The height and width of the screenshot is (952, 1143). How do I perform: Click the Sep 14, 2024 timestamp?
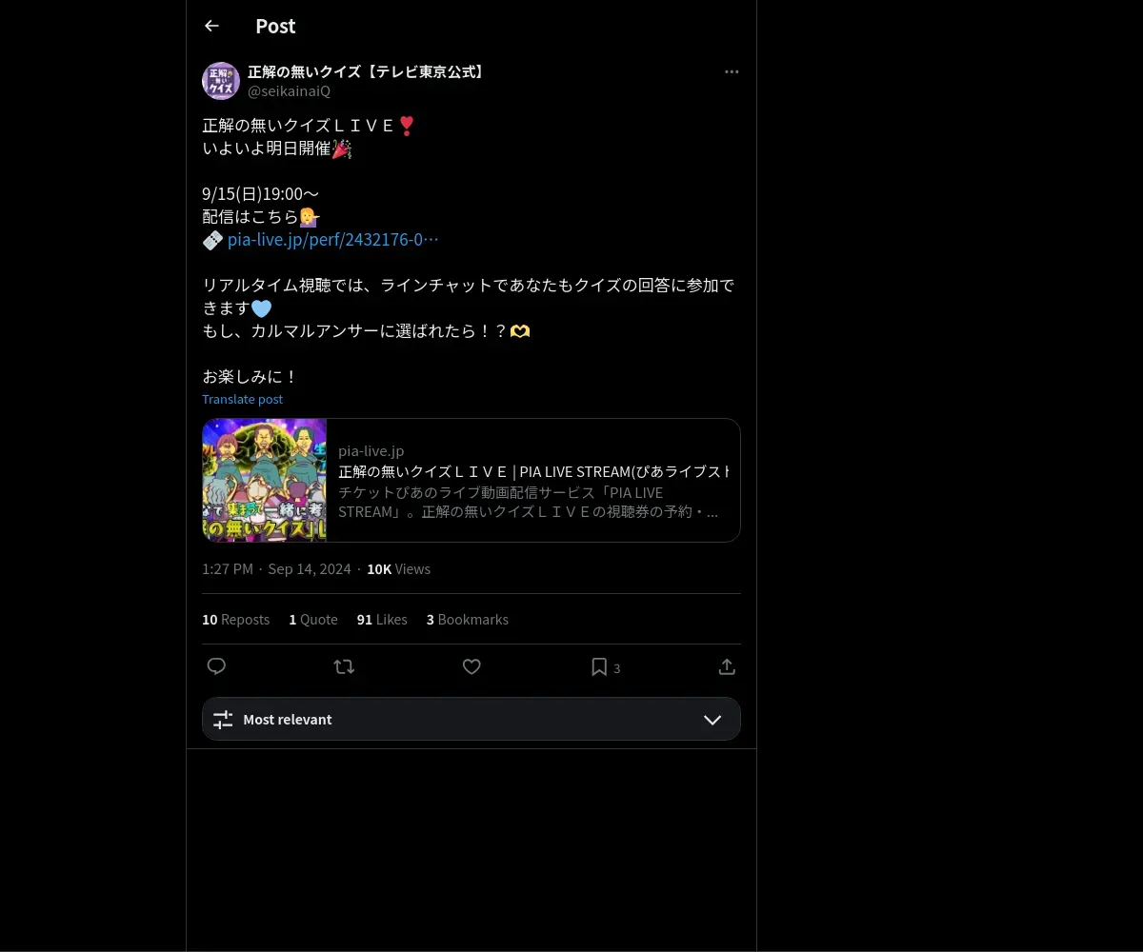310,568
